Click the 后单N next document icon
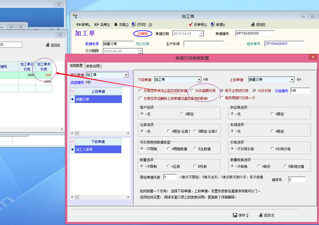Image resolution: width=319 pixels, height=225 pixels. tap(97, 25)
